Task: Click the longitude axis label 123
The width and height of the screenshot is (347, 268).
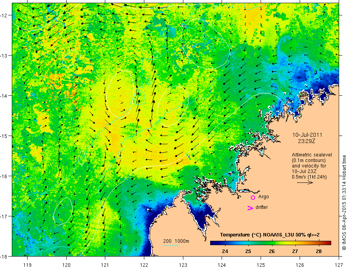Action: click(x=183, y=265)
